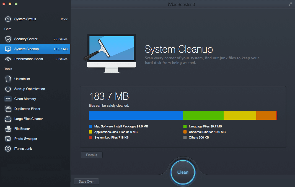Click "Language Files 39.7 MB" label
The height and width of the screenshot is (187, 295).
(x=205, y=126)
